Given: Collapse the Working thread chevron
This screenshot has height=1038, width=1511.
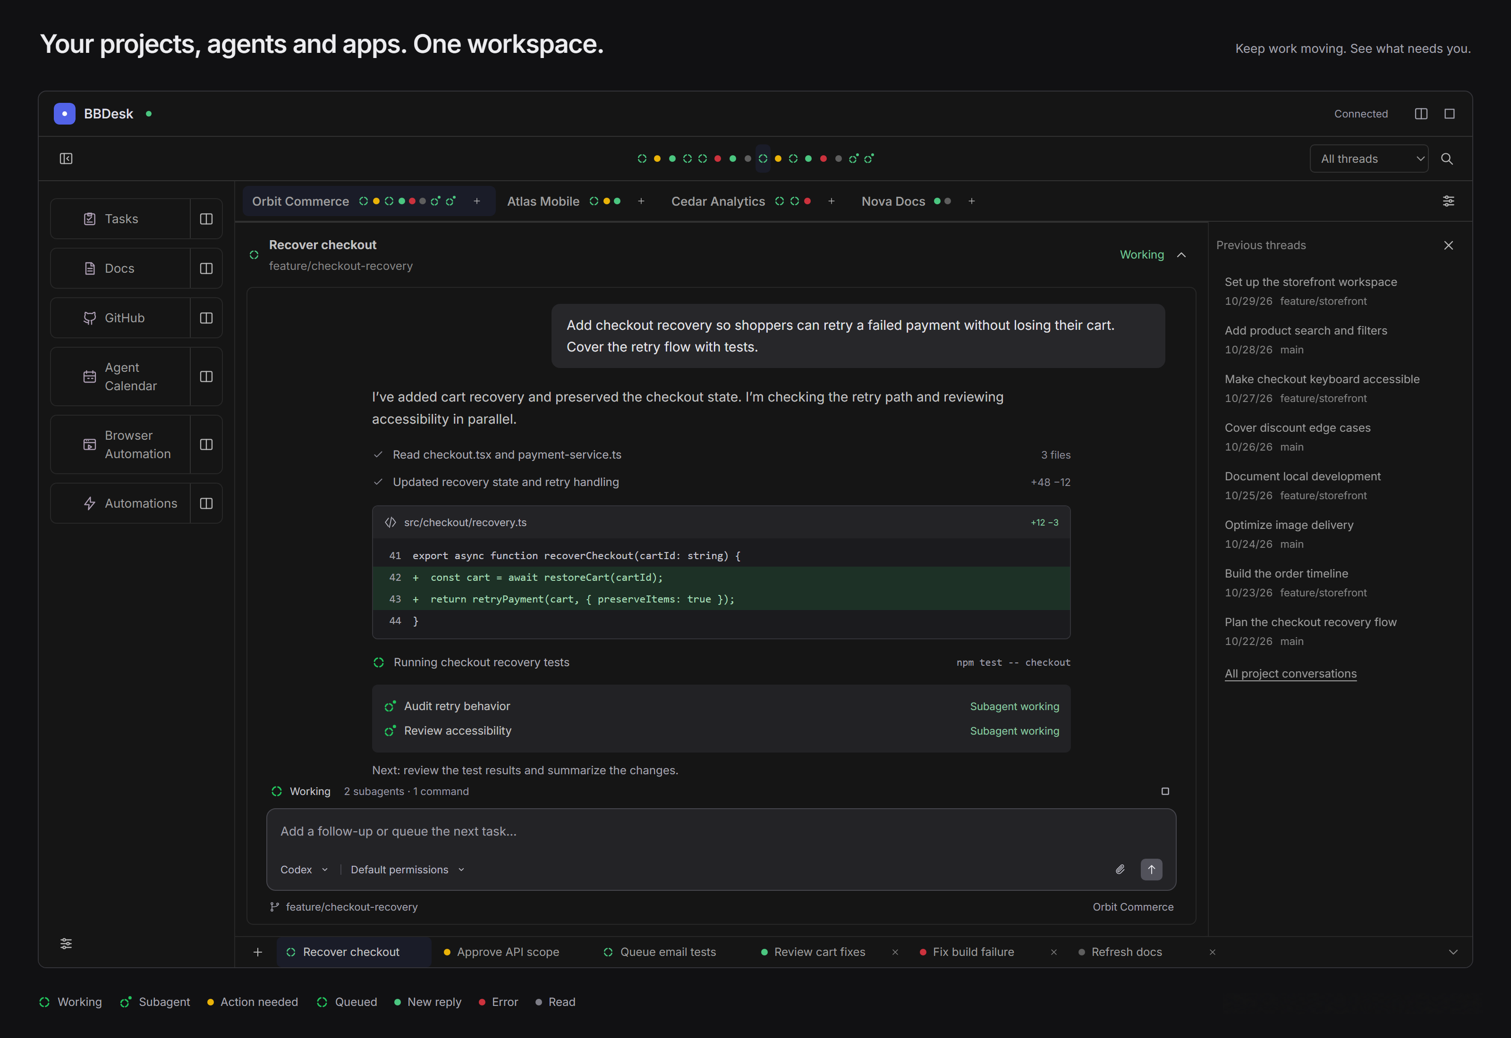Looking at the screenshot, I should (1181, 255).
